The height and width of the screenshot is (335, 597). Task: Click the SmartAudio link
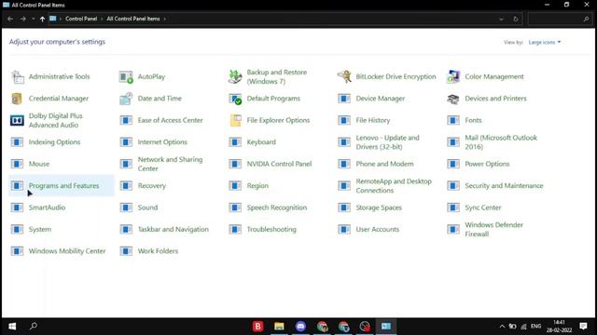tap(47, 208)
